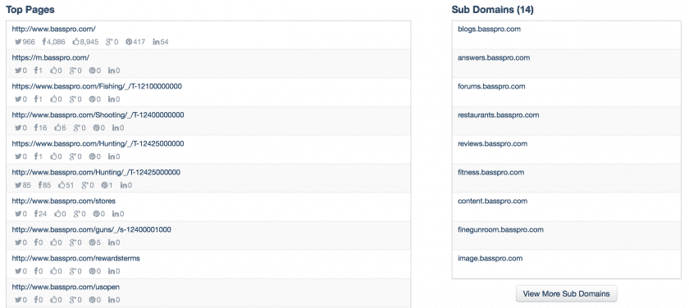Click the thumbs-up icon showing 51 likes

point(62,185)
